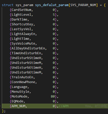
Task: Click the LightAlwayEn identifier
Action: (x=23, y=34)
